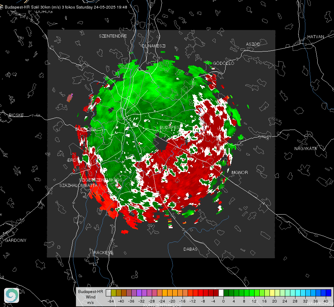Click the white zero-velocity legend swatch
Image resolution: width=334 pixels, height=307 pixels.
pos(221,293)
